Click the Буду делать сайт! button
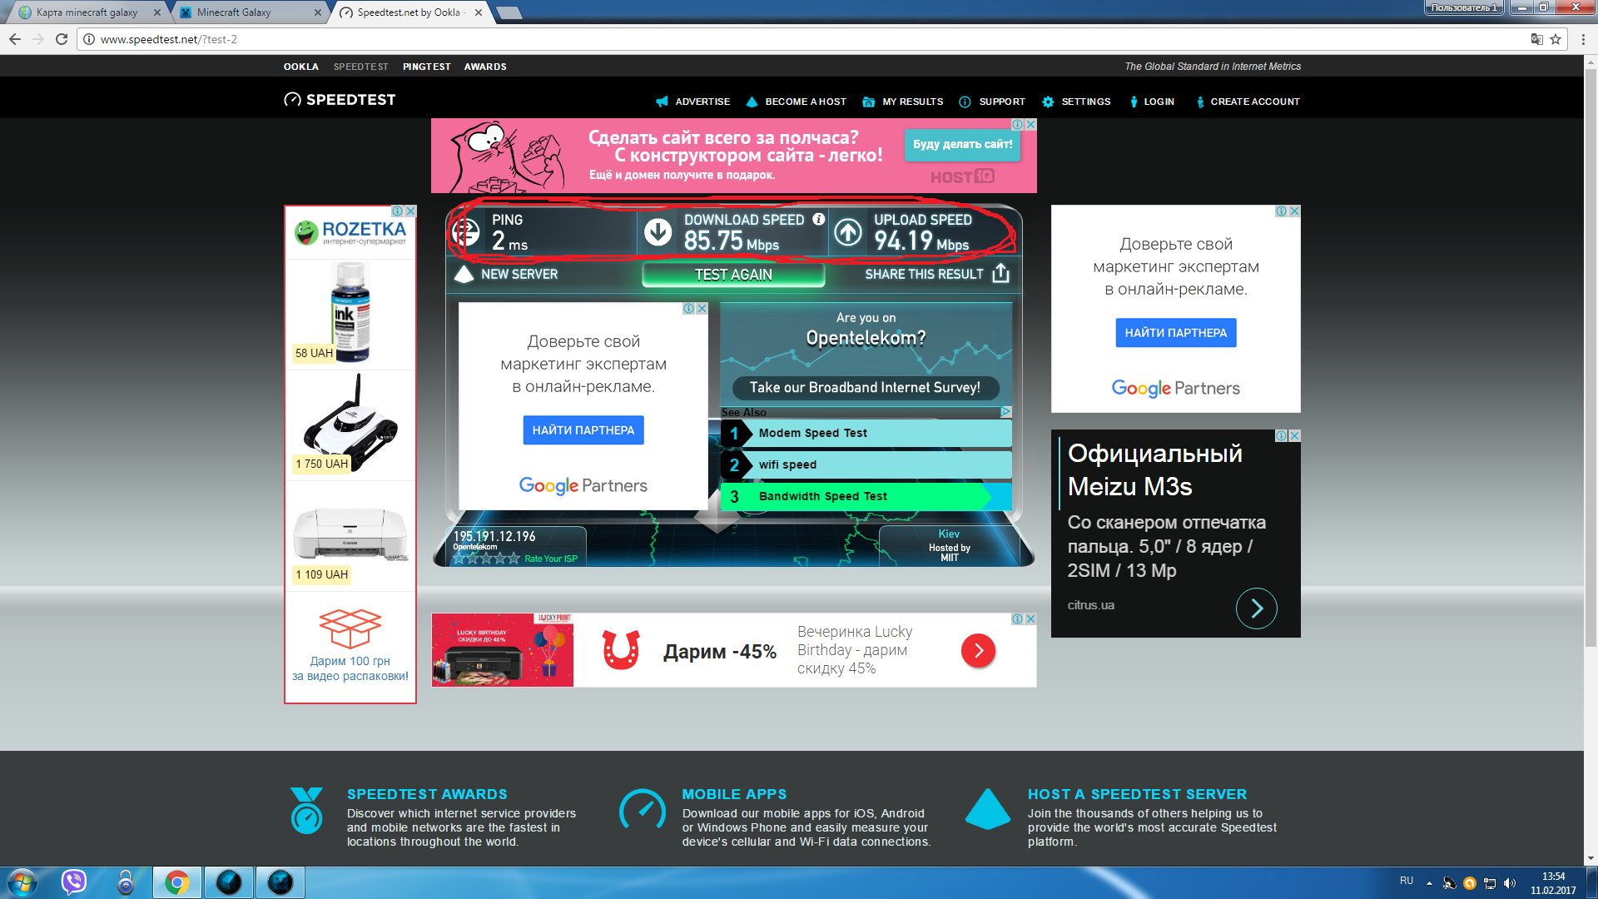Image resolution: width=1598 pixels, height=899 pixels. coord(963,144)
